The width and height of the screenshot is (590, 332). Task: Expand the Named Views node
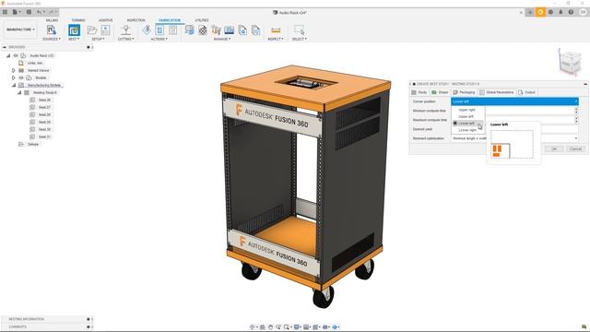click(14, 70)
